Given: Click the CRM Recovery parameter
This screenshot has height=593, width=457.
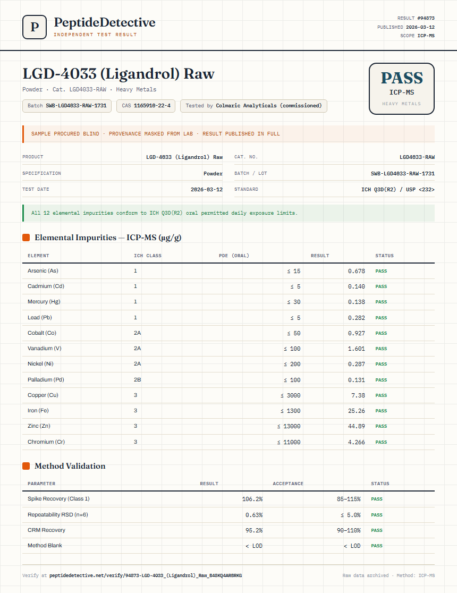Looking at the screenshot, I should (47, 530).
